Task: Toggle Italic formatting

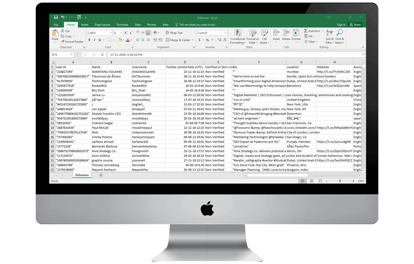Action: 94,40
